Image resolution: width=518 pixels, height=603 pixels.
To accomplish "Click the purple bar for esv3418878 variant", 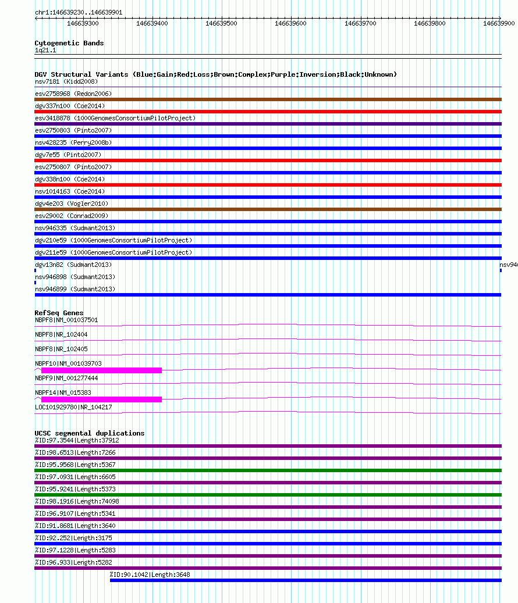I will pyautogui.click(x=268, y=124).
